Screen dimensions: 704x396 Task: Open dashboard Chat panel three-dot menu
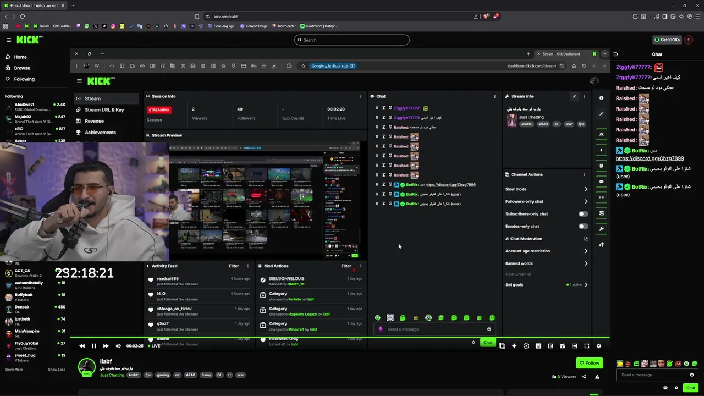click(x=494, y=96)
